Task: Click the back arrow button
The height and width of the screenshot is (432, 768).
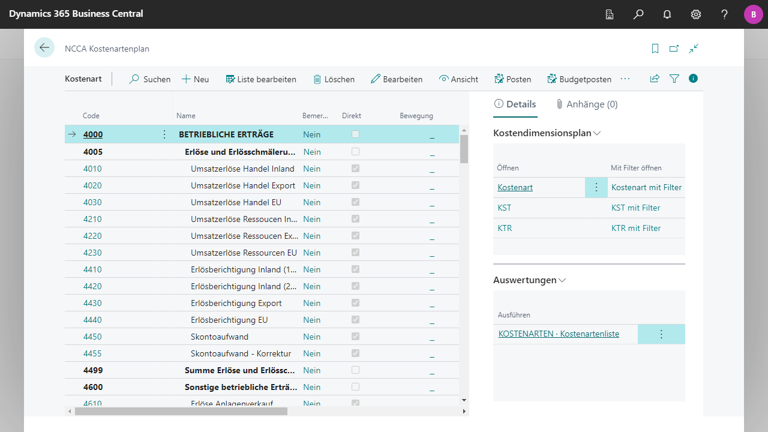Action: click(x=44, y=47)
